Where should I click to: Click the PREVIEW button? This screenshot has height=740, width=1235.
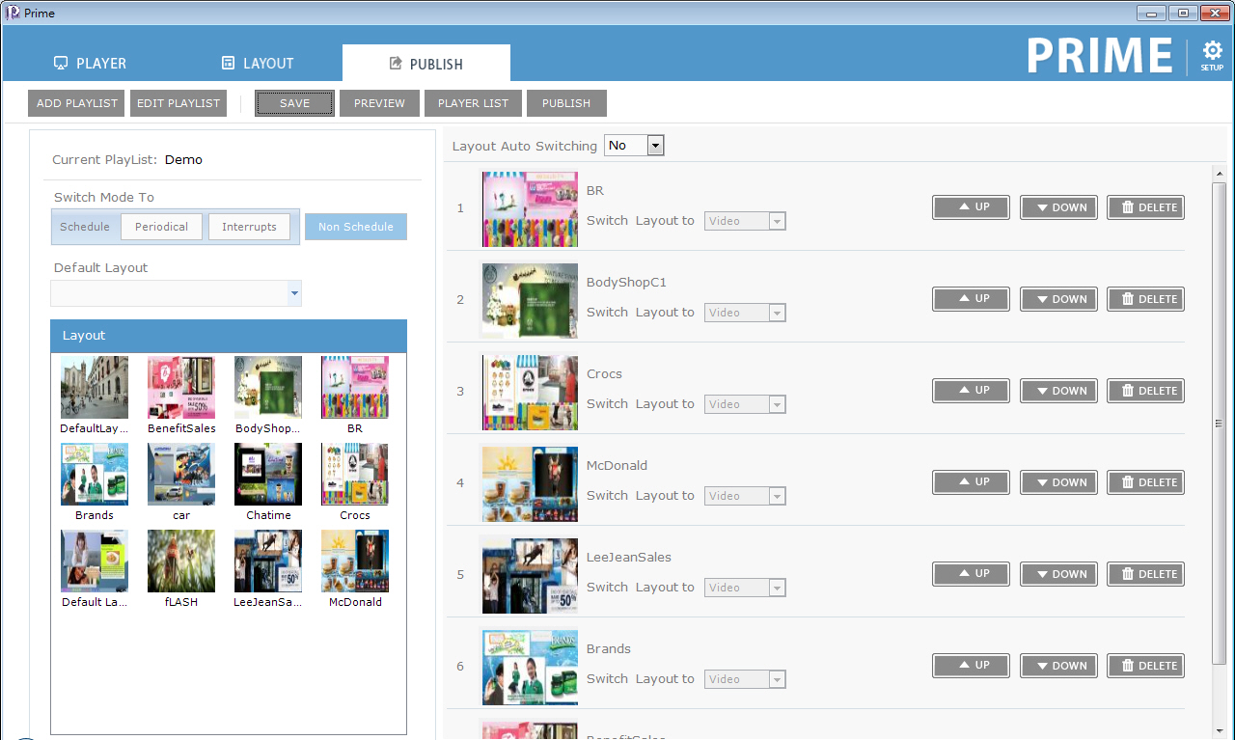(x=379, y=103)
